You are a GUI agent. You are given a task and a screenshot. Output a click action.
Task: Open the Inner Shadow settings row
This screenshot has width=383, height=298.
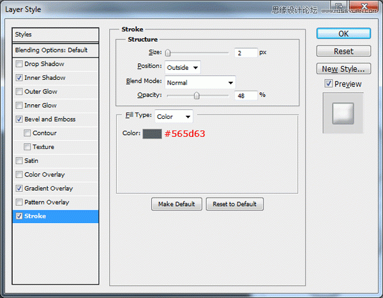[x=56, y=78]
